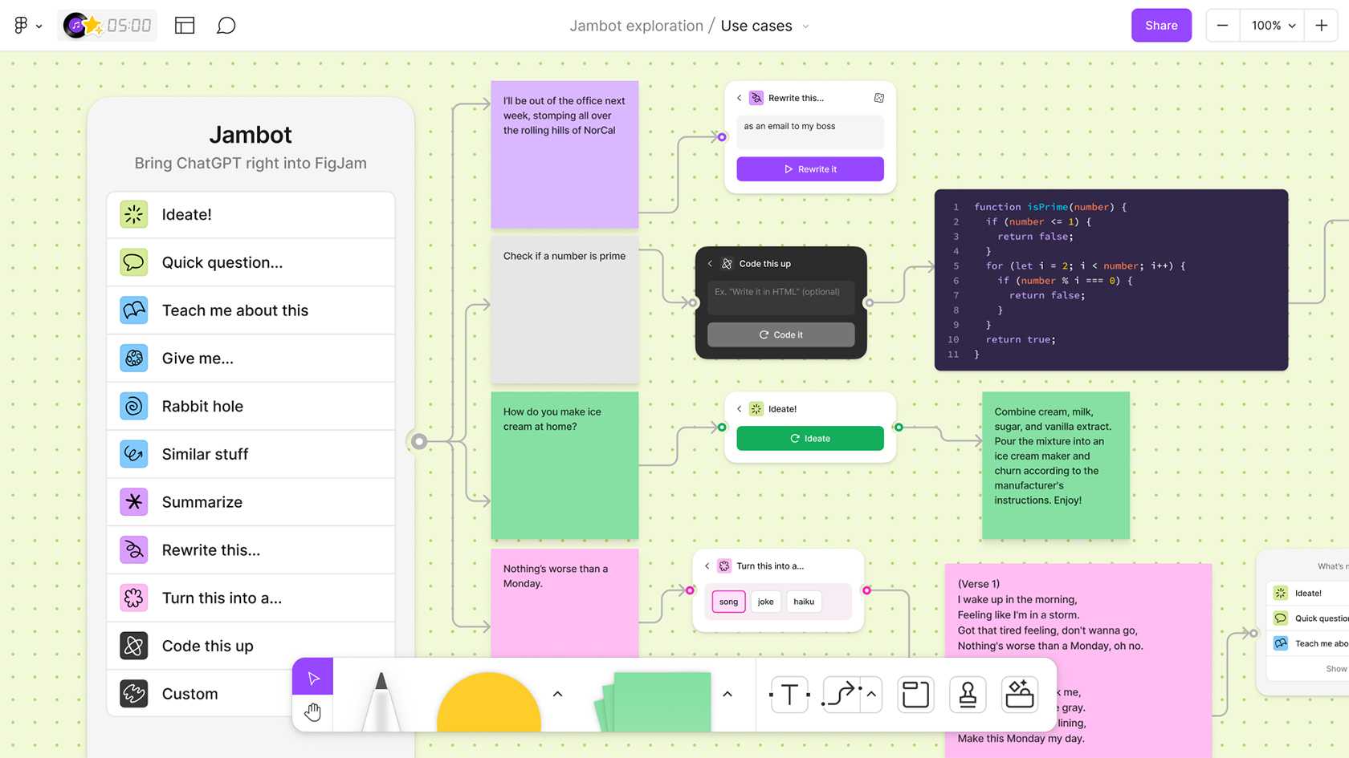Open the comments speech bubble tool

click(226, 26)
